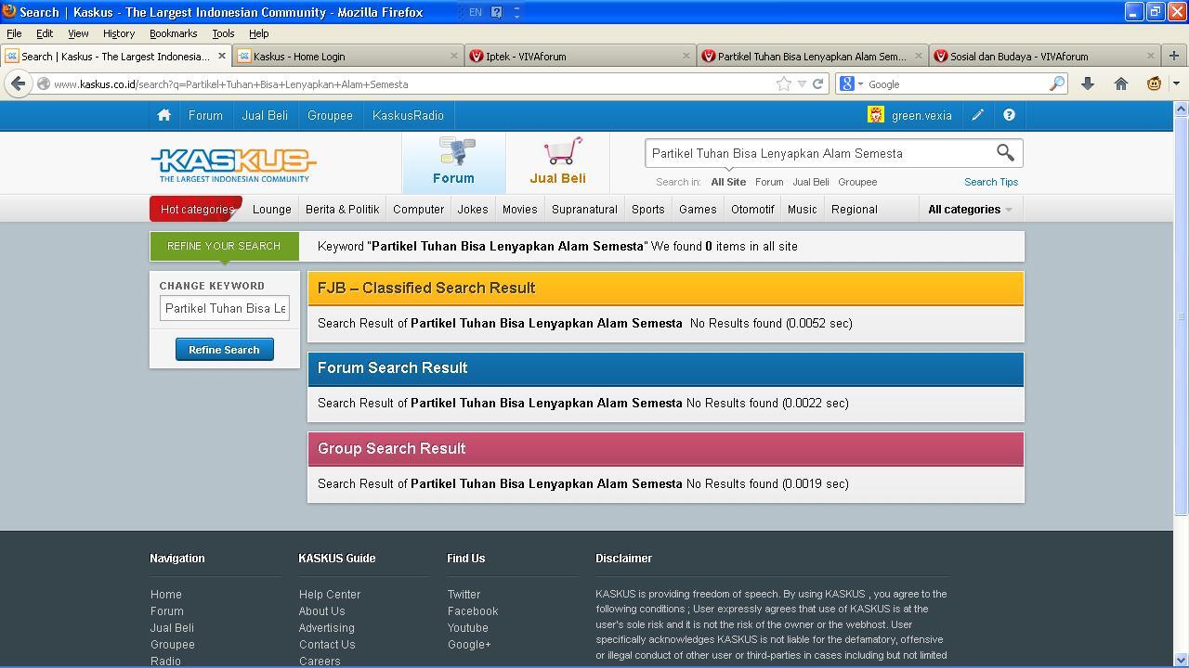Click the EN language indicator in title bar
This screenshot has width=1189, height=668.
(x=475, y=12)
